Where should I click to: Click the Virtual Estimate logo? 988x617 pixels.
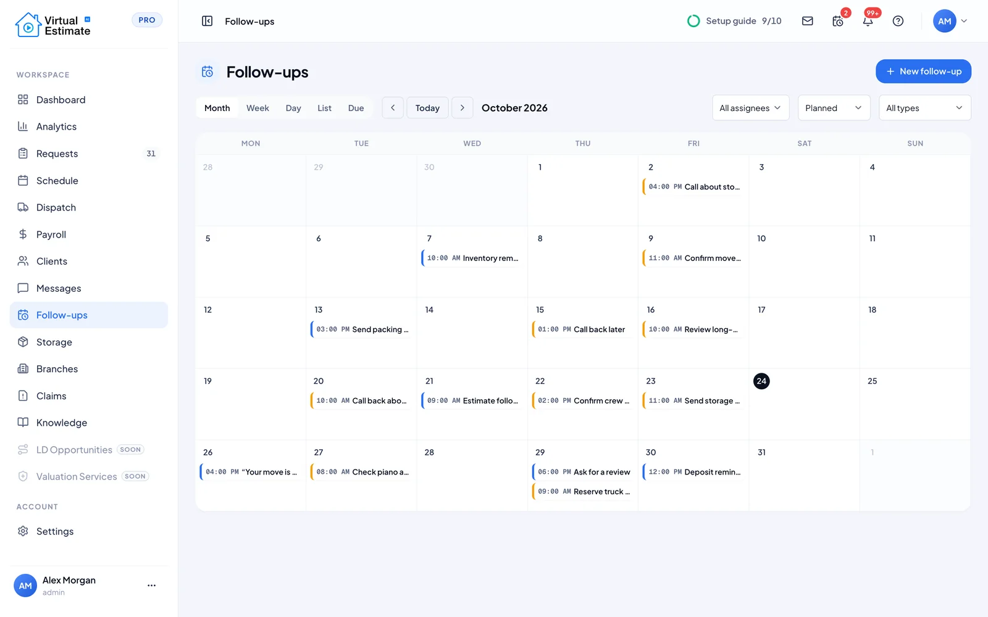[53, 25]
